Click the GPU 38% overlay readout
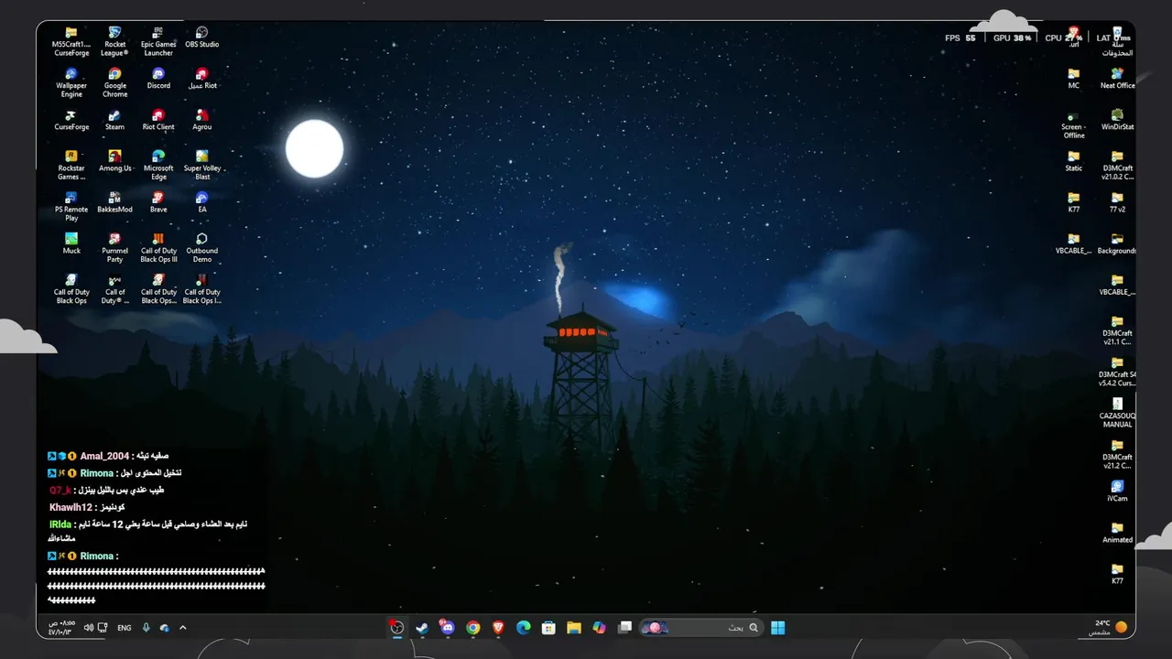Image resolution: width=1172 pixels, height=659 pixels. pos(1013,38)
